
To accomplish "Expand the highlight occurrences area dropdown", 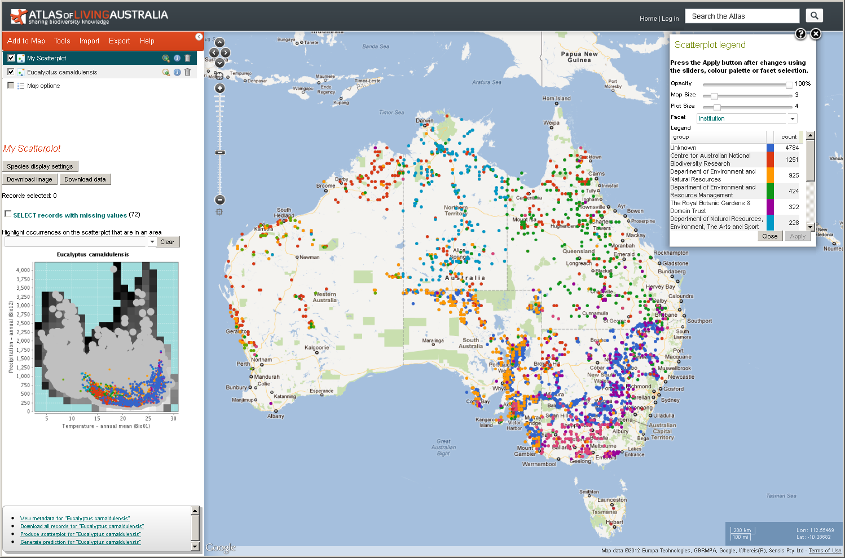I will [x=152, y=242].
